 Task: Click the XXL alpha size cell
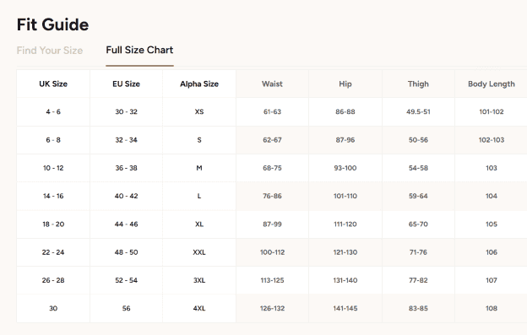click(x=199, y=252)
